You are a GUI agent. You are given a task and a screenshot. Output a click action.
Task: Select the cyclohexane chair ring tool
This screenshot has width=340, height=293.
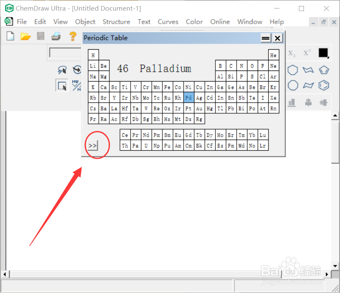[308, 70]
